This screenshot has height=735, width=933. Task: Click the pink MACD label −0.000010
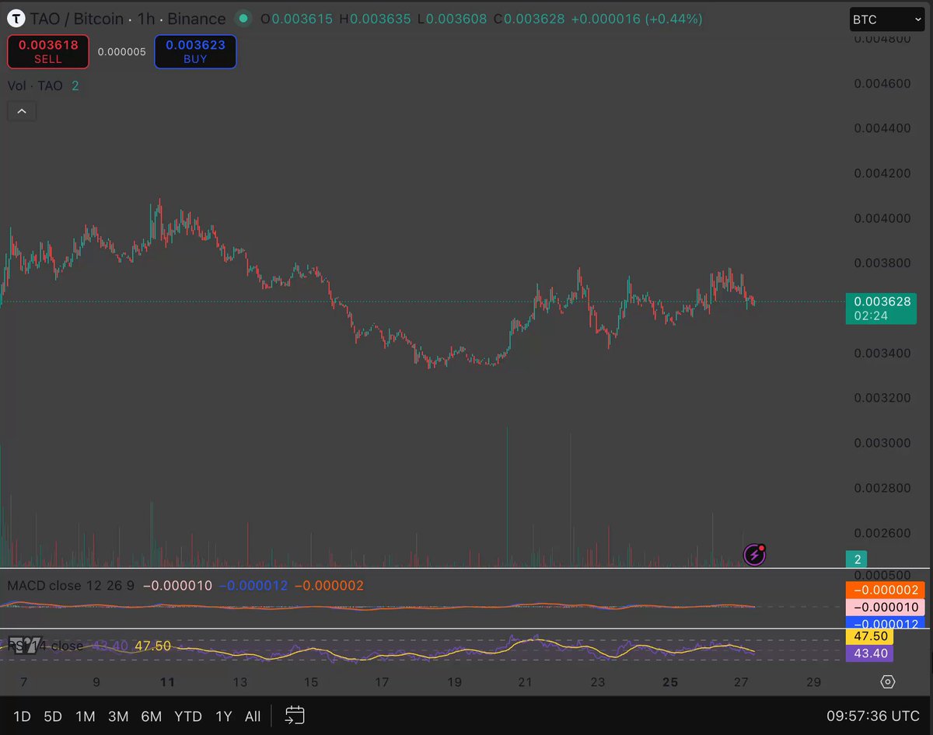coord(886,607)
